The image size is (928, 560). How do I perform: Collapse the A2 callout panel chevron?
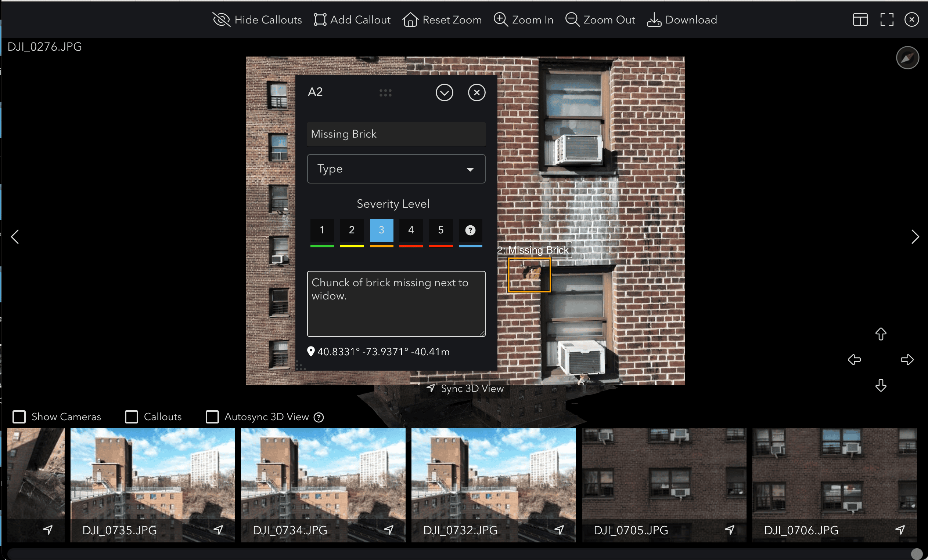coord(445,92)
